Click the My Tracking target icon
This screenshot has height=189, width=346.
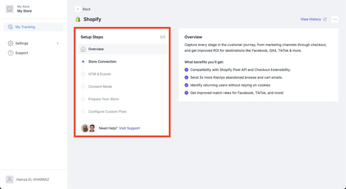click(x=10, y=27)
